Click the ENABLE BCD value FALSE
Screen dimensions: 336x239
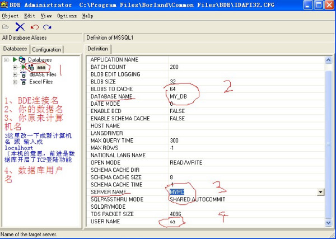(177, 111)
